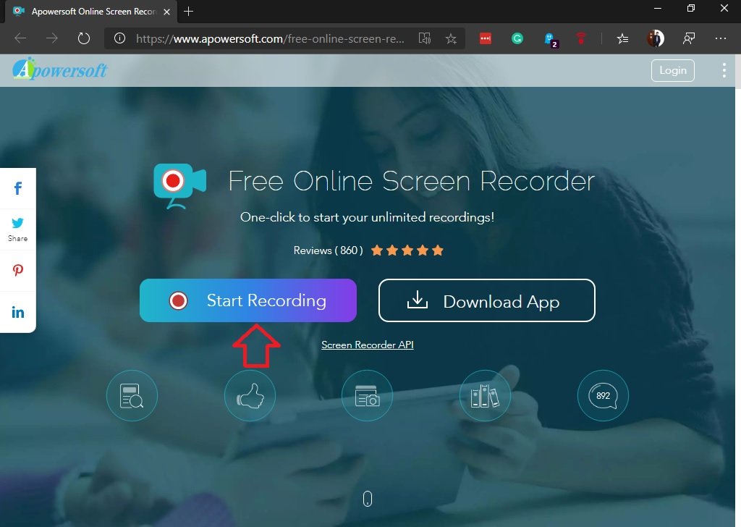Click the screenshot camera circle icon
The image size is (741, 527).
point(367,395)
